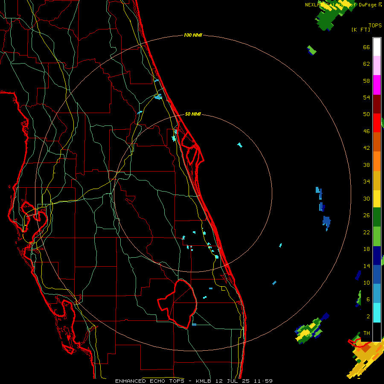Click the magenta legend swatch
This screenshot has width=384, height=384.
377,85
